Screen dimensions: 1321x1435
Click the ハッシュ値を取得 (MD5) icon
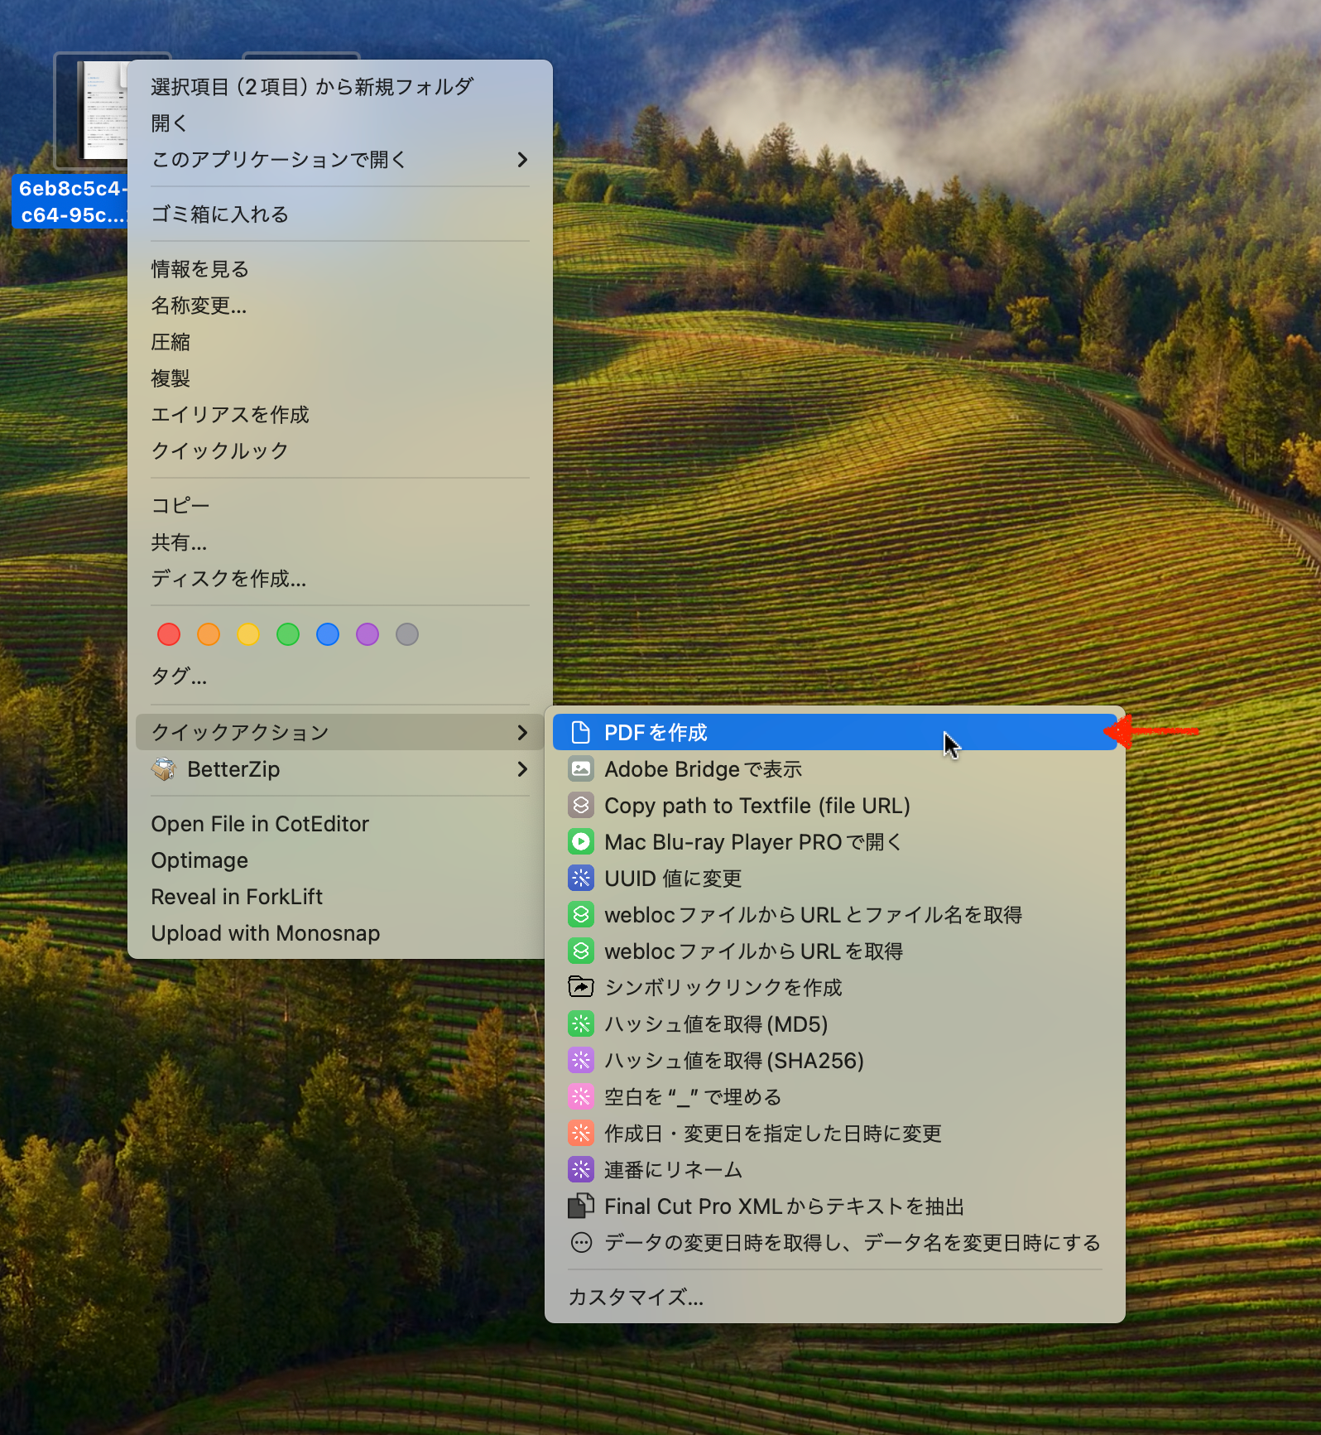(x=581, y=1024)
